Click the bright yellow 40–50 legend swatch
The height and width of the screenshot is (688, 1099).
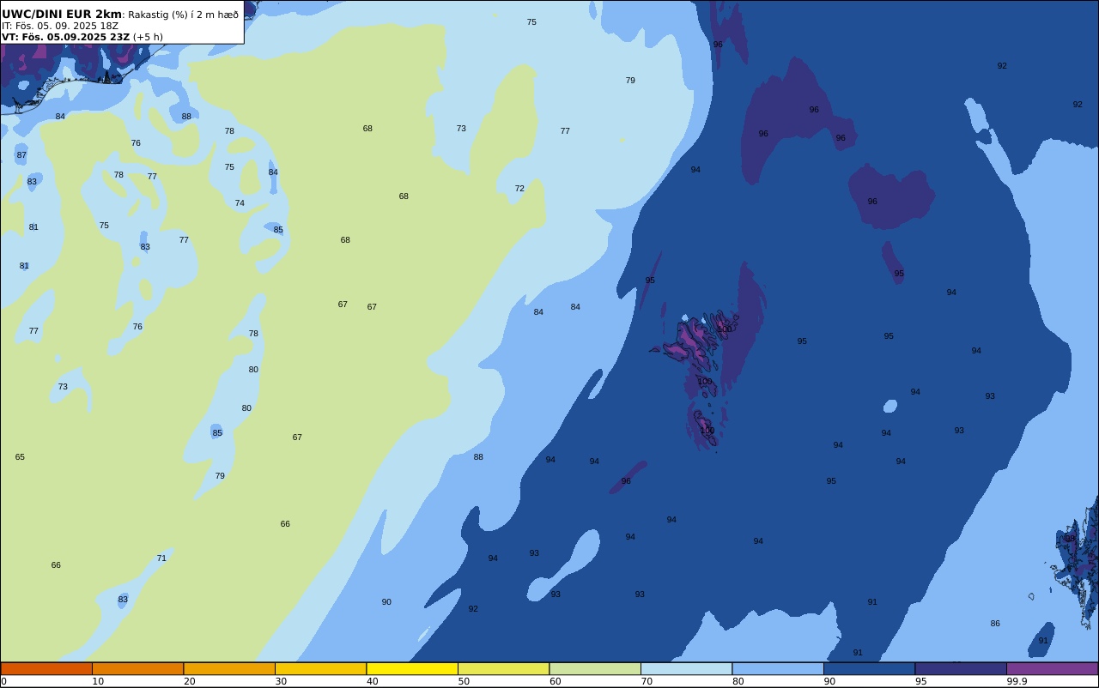(412, 668)
